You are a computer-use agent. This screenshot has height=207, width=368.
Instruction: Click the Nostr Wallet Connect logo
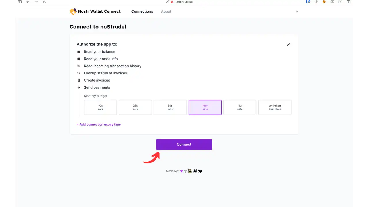pos(73,11)
